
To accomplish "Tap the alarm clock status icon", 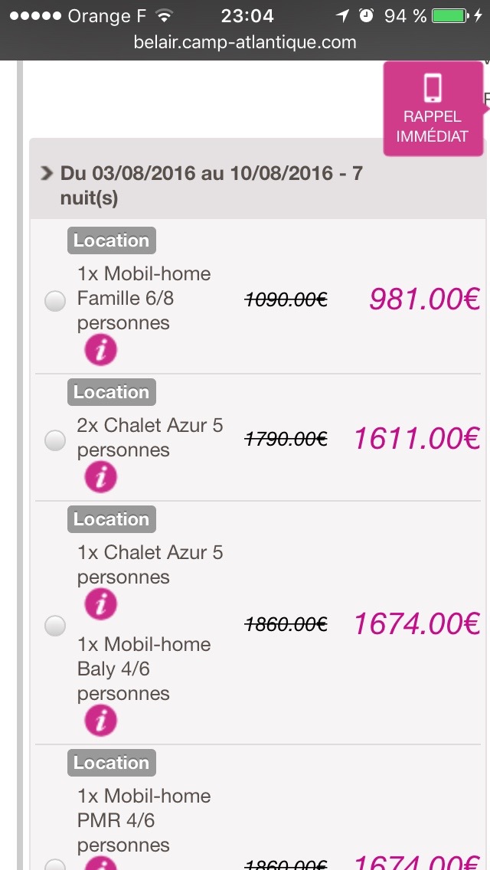I will point(367,15).
